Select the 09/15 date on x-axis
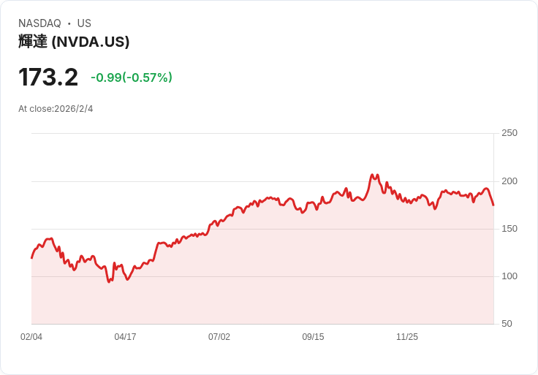Screen dimensions: 538x375 [313, 337]
